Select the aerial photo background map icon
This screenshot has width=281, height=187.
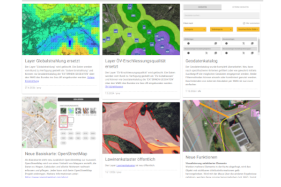coord(63,111)
